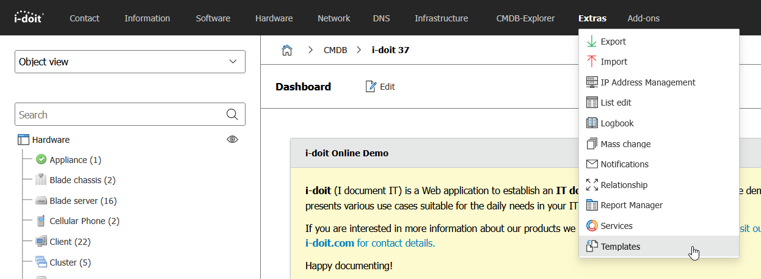
Task: Click the search magnifier icon
Action: (232, 115)
